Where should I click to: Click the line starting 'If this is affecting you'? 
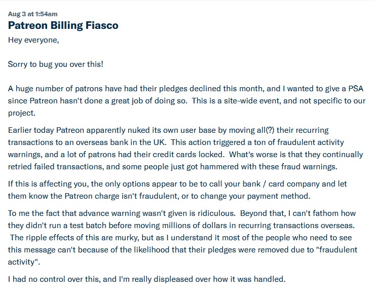(177, 183)
